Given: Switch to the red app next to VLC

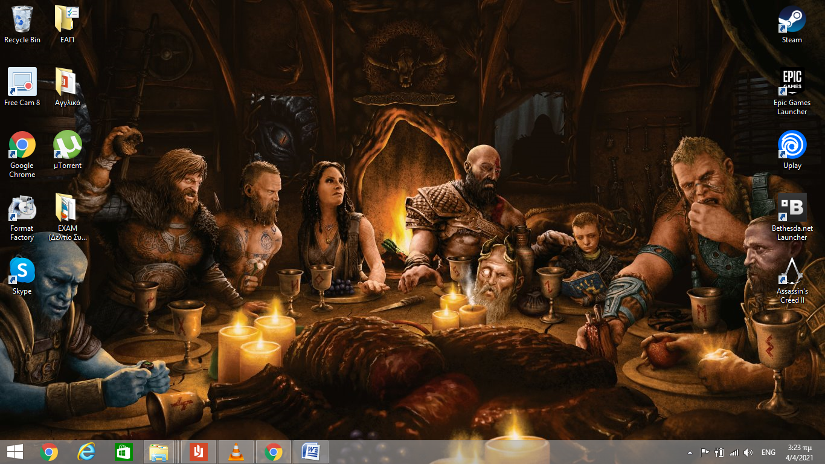Looking at the screenshot, I should (199, 452).
